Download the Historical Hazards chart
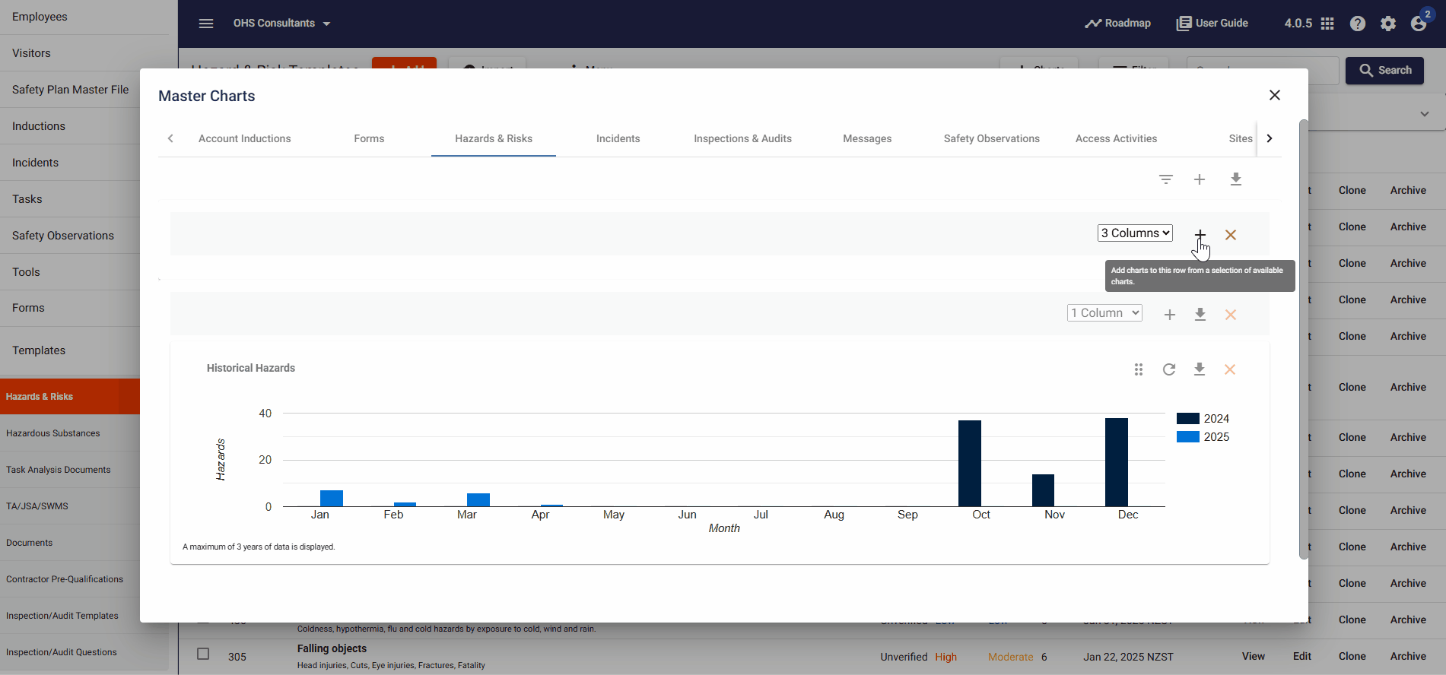Screen dimensions: 1446x675 [x=1200, y=369]
